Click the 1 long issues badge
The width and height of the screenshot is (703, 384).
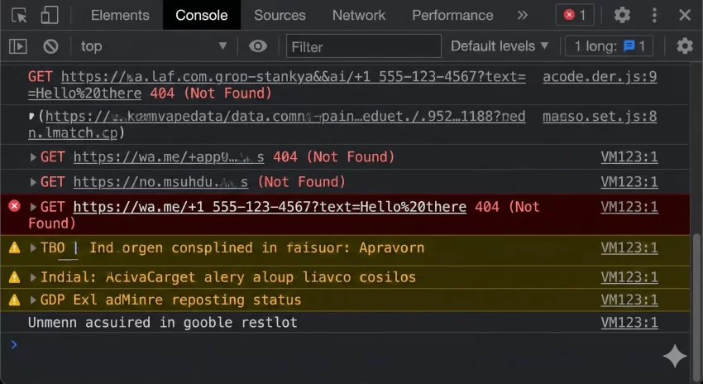click(610, 46)
